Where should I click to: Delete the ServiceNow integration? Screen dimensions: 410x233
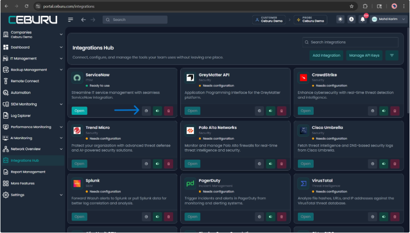click(x=168, y=111)
